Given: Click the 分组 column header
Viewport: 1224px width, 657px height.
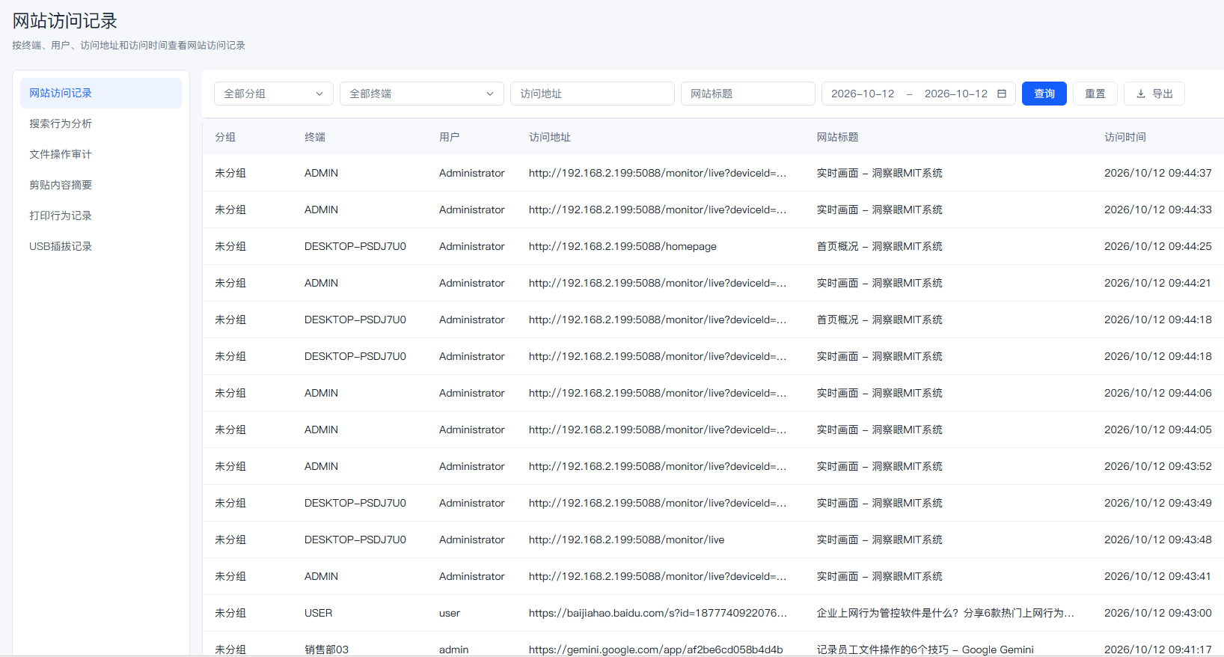Looking at the screenshot, I should tap(225, 137).
